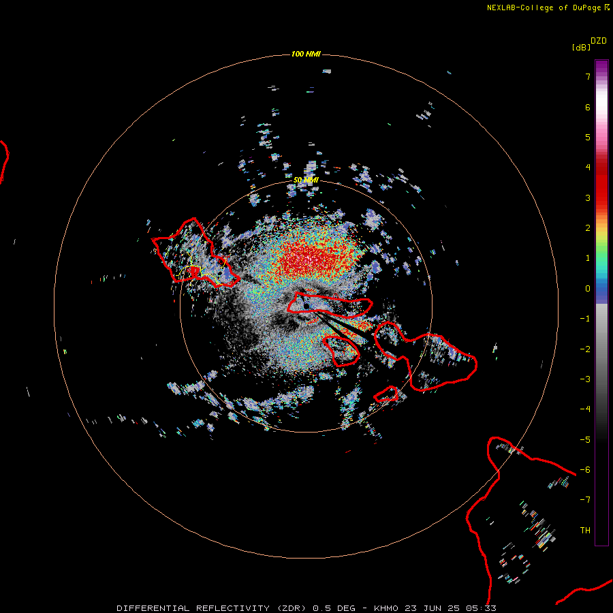Click the -4 dB scale value

tap(585, 409)
